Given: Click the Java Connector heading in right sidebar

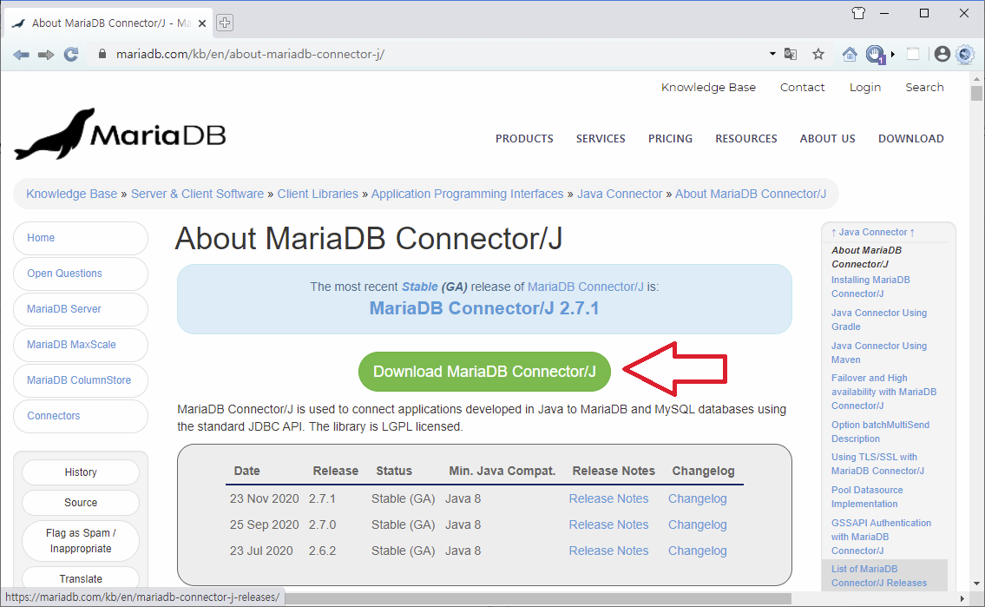Looking at the screenshot, I should (872, 233).
